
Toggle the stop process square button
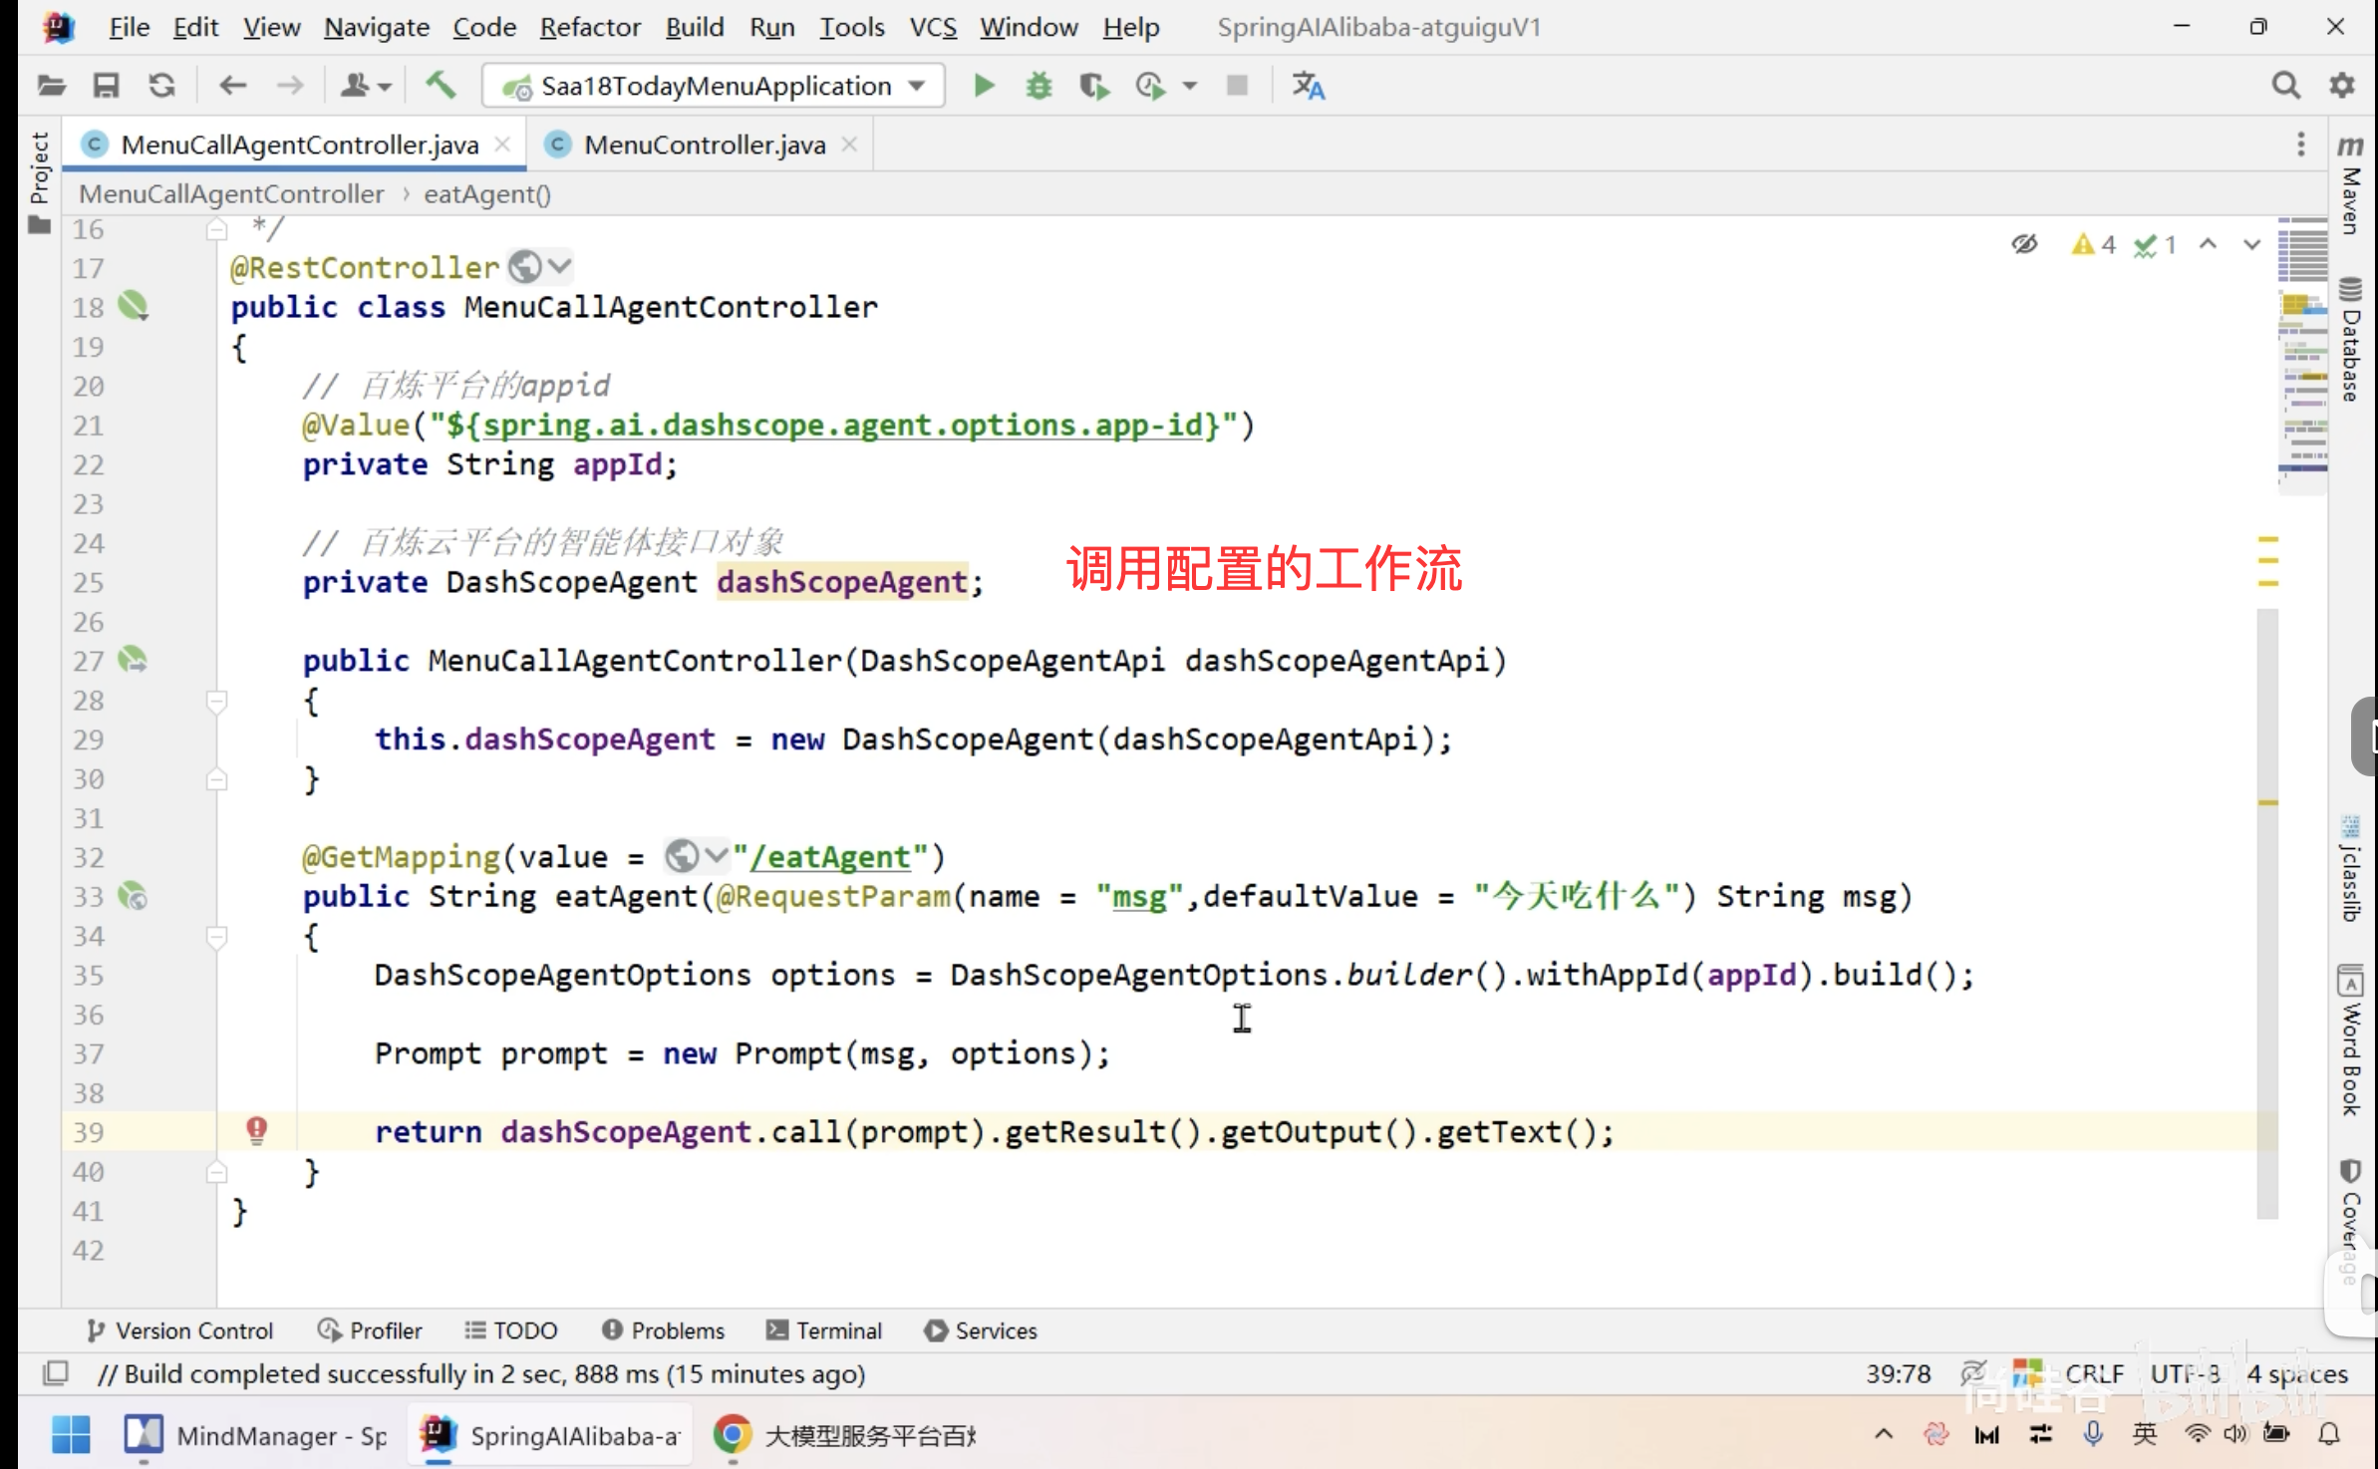[x=1237, y=86]
